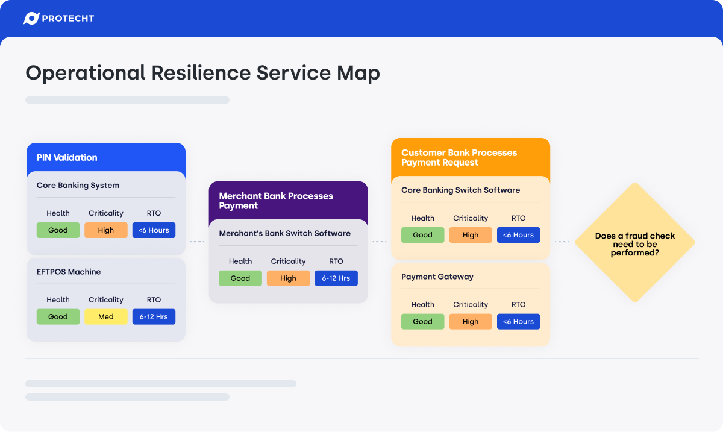Click High criticality badge for Payment Gateway
Image resolution: width=723 pixels, height=432 pixels.
[x=471, y=322]
